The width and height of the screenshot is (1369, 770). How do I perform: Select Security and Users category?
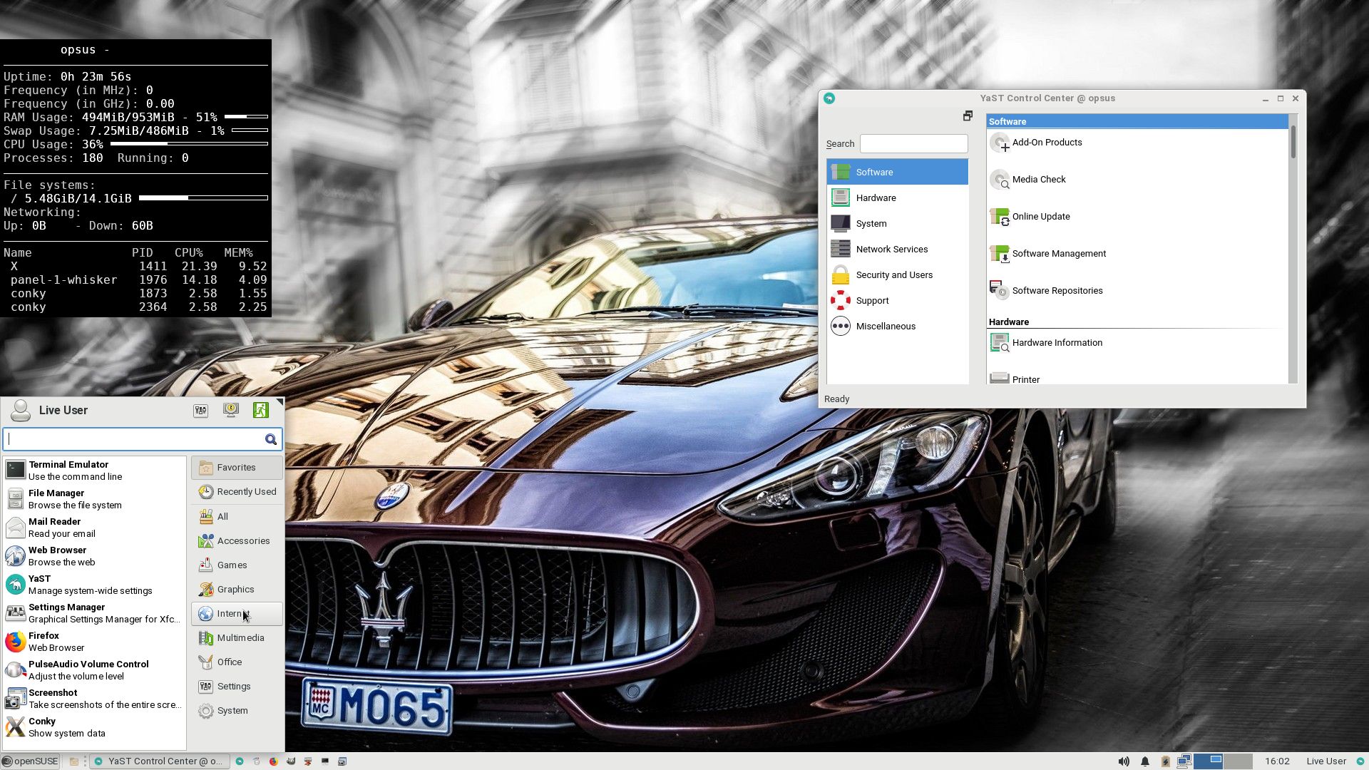coord(897,274)
